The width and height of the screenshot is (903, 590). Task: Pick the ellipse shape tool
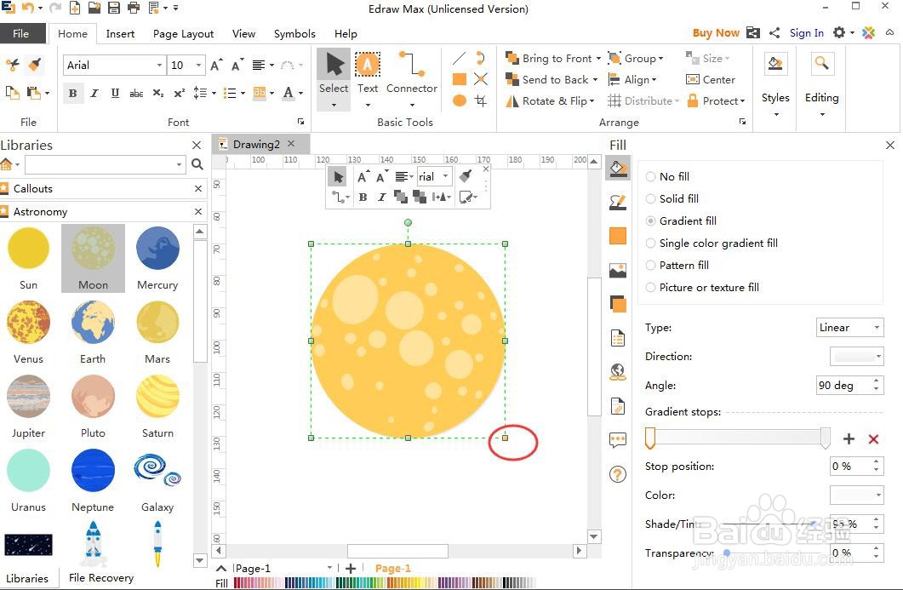(459, 100)
